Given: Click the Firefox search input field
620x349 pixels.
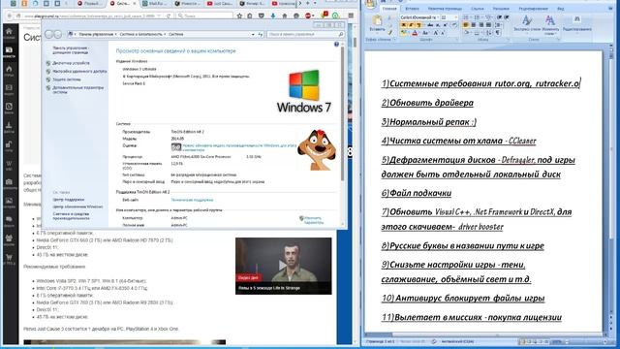Looking at the screenshot, I should click(204, 16).
